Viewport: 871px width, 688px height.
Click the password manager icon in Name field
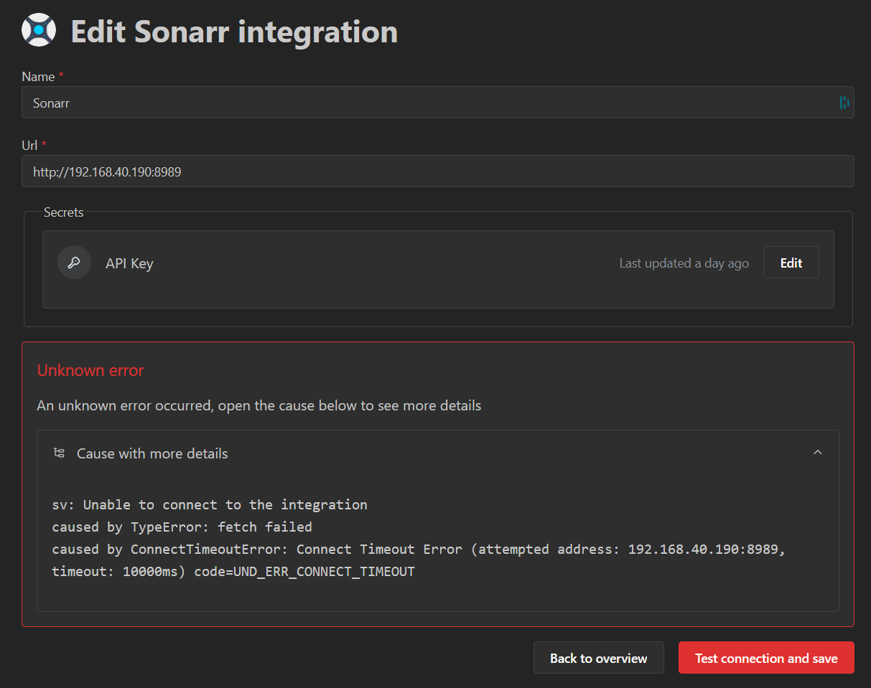[x=844, y=103]
